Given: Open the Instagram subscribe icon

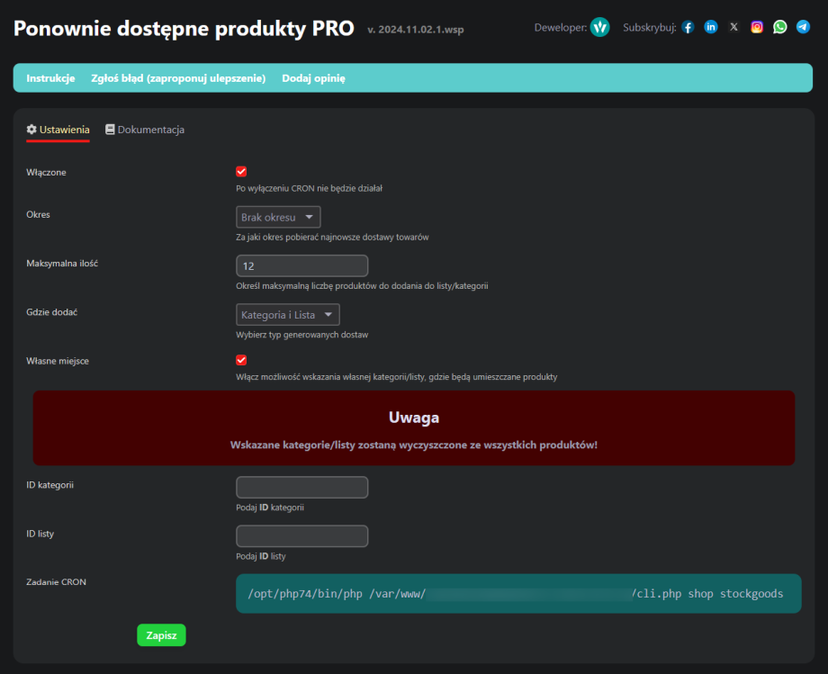Looking at the screenshot, I should [x=757, y=27].
